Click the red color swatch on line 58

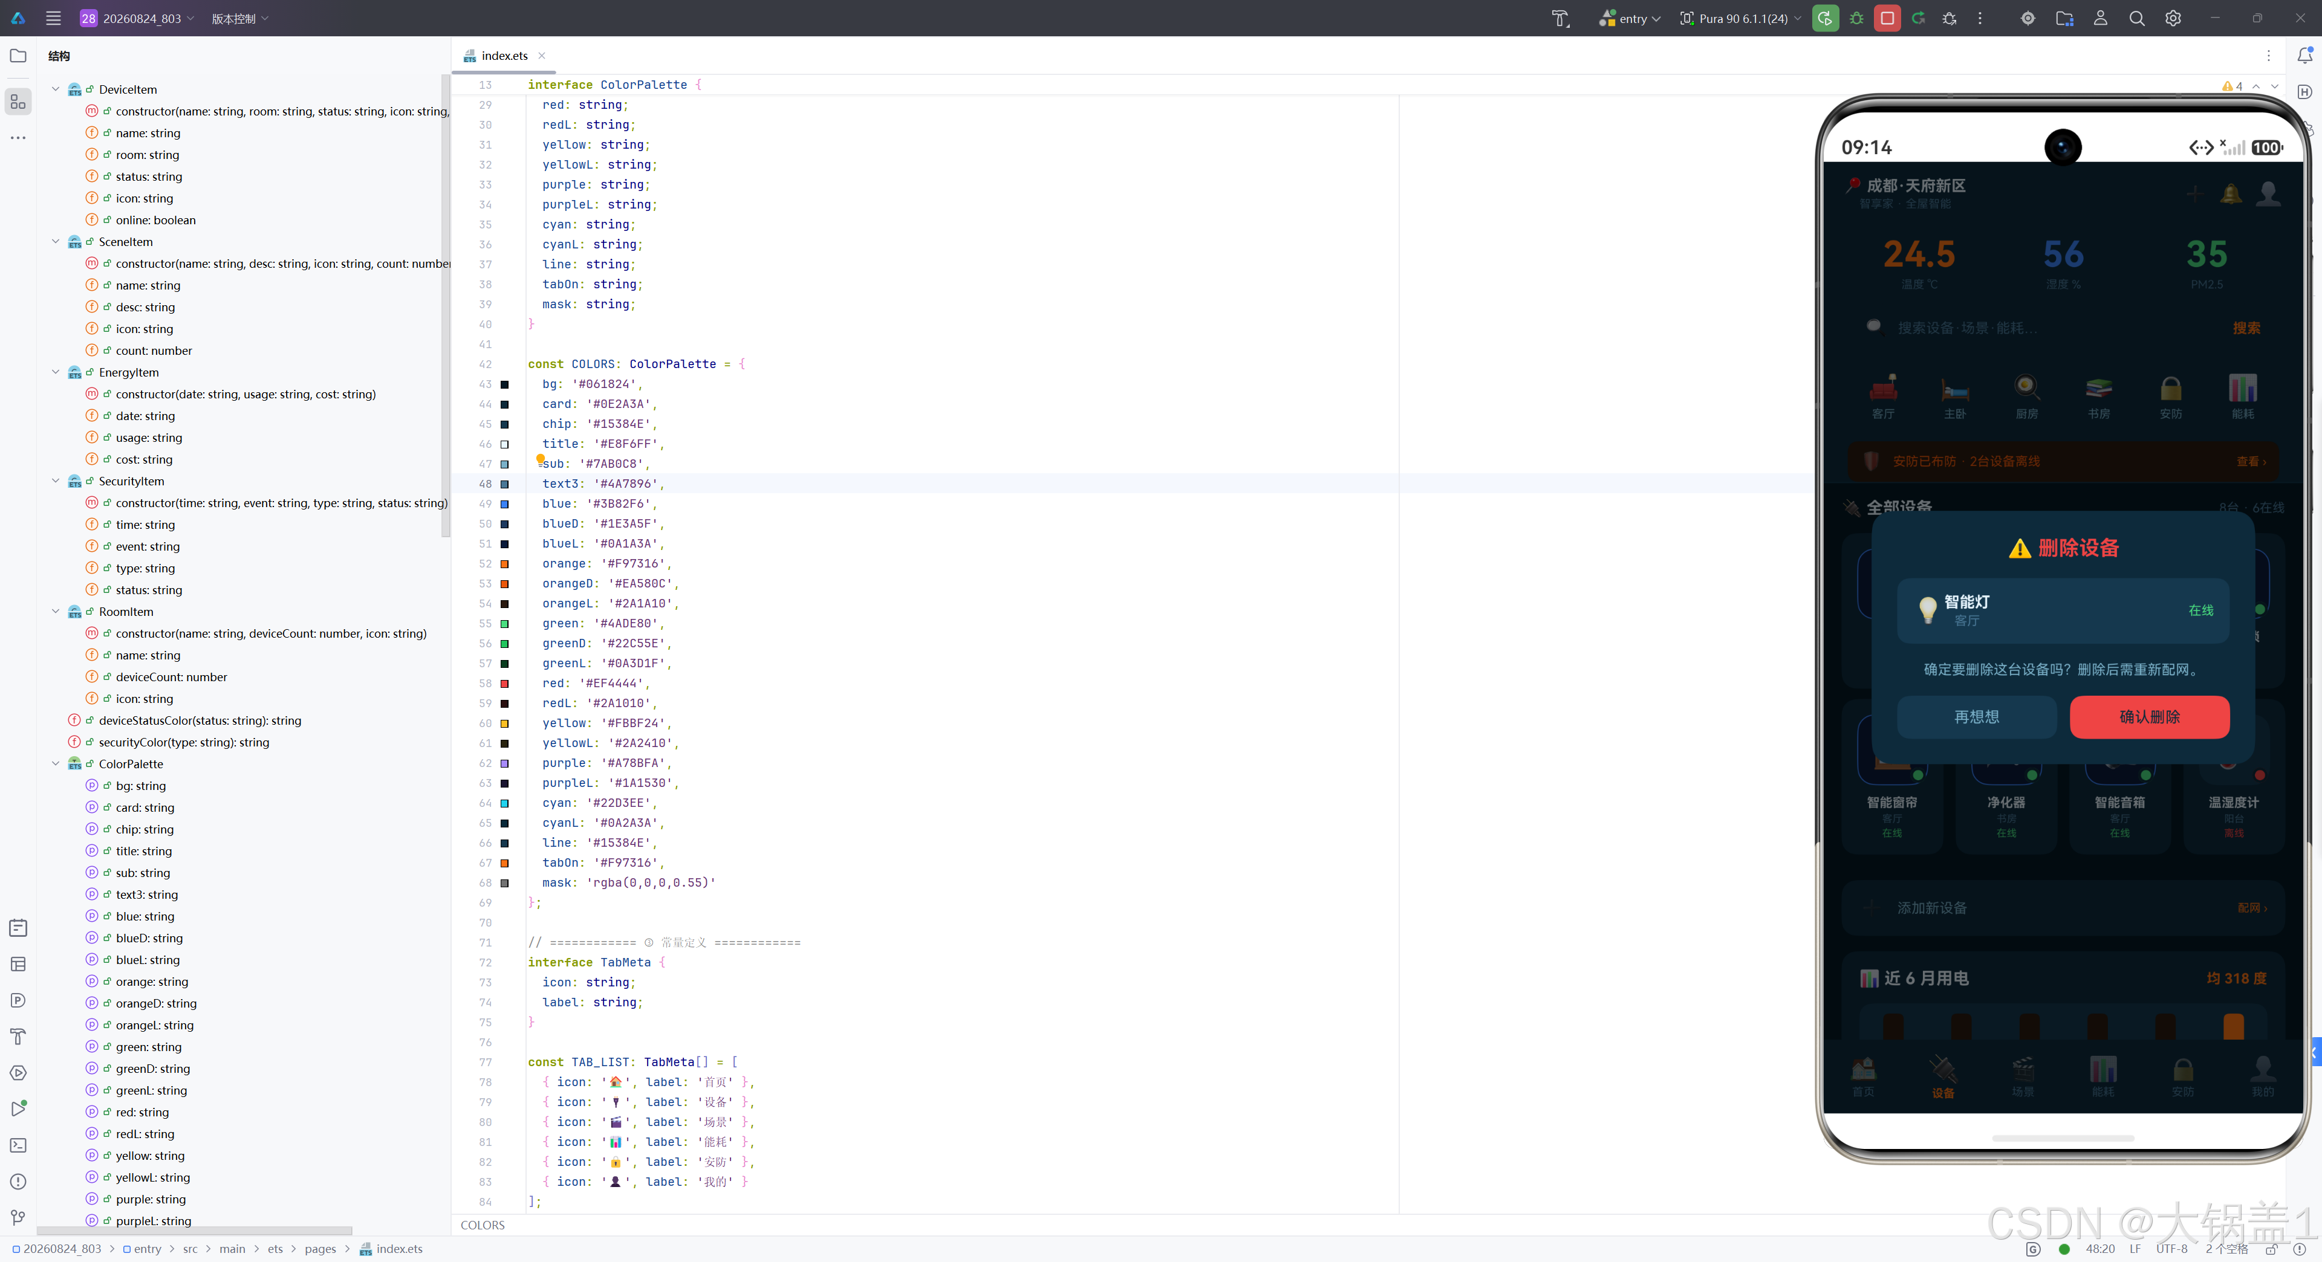(x=505, y=684)
